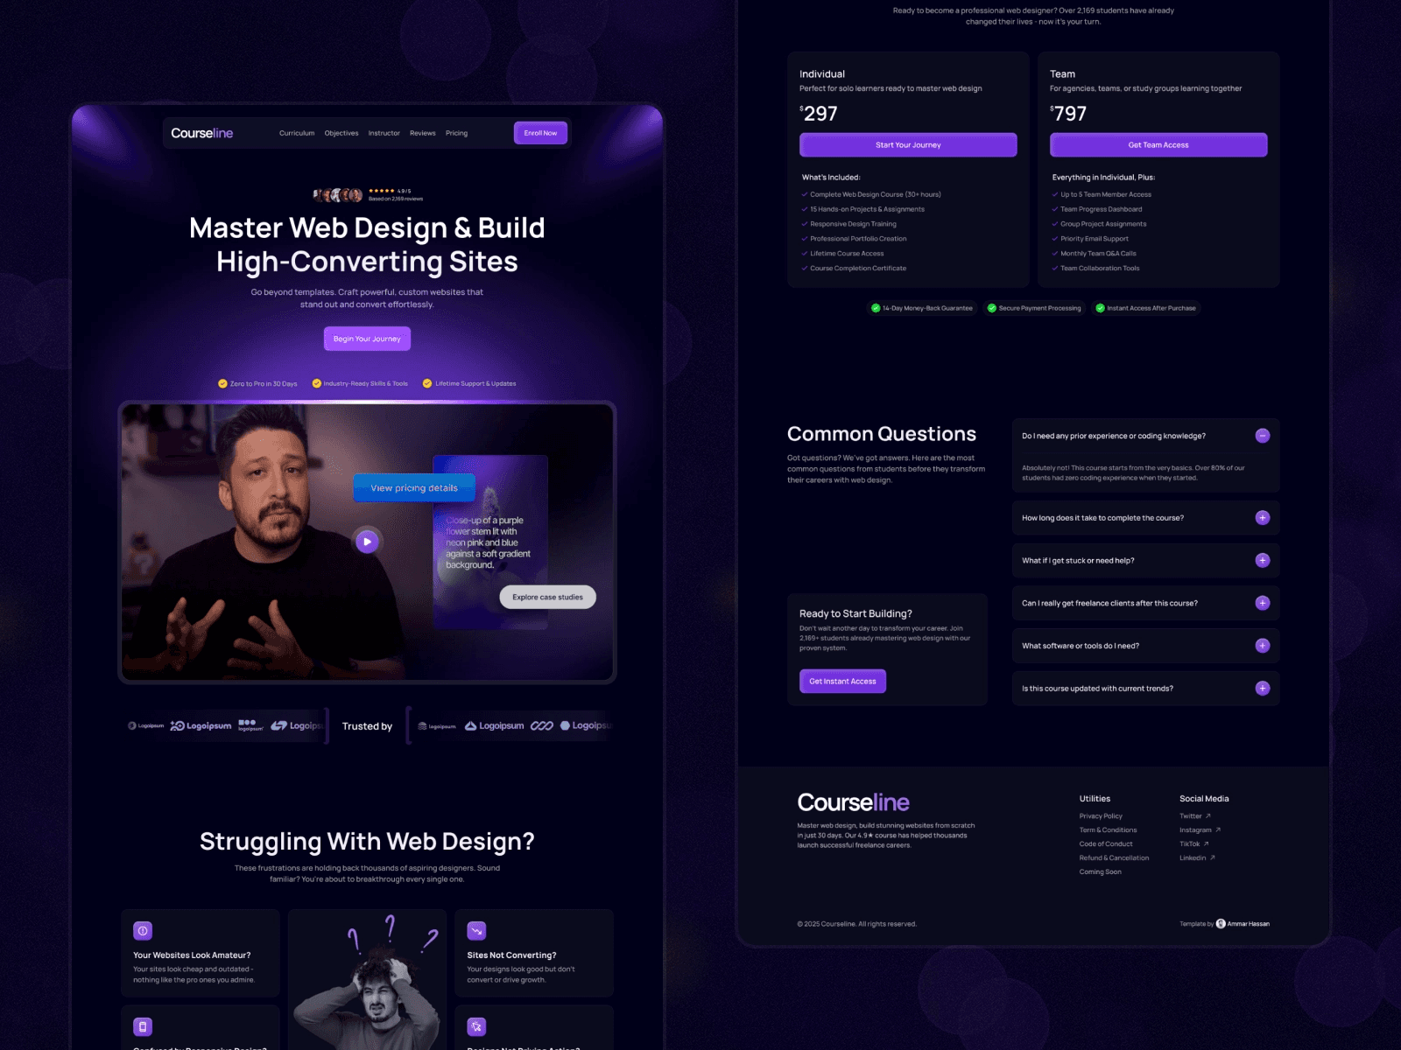Click the Courseline logo in the footer

[852, 801]
